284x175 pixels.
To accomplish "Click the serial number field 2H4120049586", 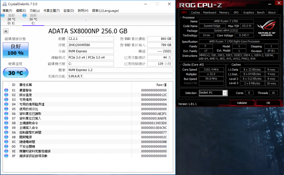I will click(x=90, y=45).
